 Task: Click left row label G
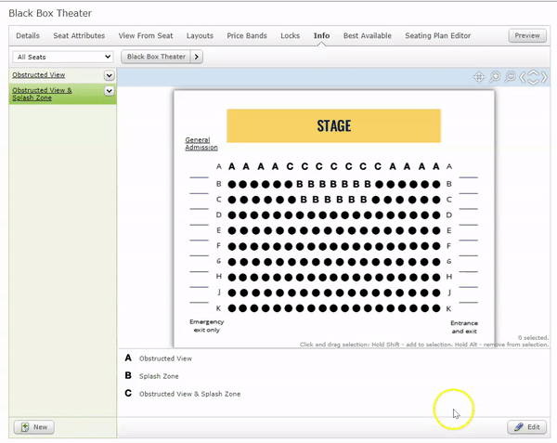pos(219,261)
